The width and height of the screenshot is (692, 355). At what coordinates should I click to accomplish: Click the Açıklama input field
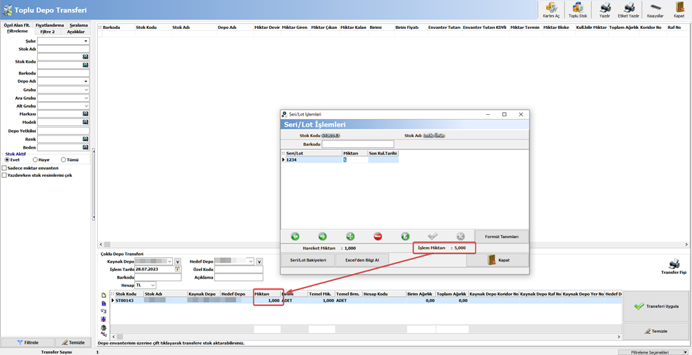[238, 277]
